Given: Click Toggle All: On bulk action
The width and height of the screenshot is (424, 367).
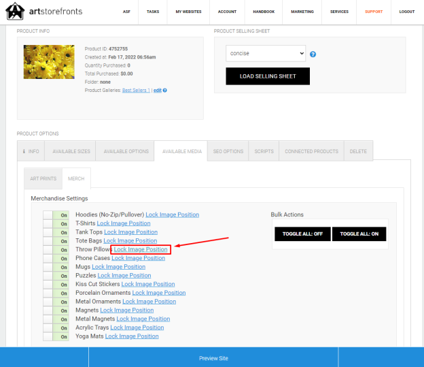Looking at the screenshot, I should point(359,234).
